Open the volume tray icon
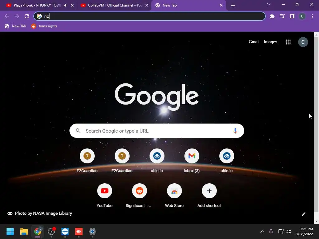 click(x=288, y=232)
